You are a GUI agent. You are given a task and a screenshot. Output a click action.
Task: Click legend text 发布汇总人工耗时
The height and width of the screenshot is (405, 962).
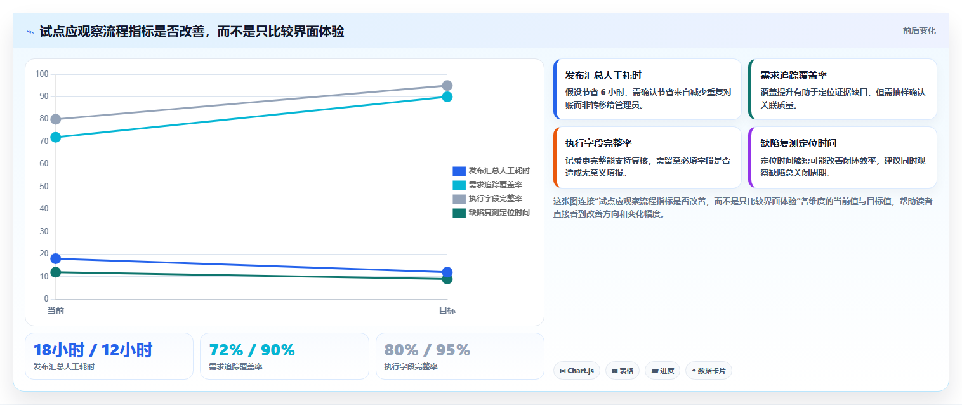499,171
